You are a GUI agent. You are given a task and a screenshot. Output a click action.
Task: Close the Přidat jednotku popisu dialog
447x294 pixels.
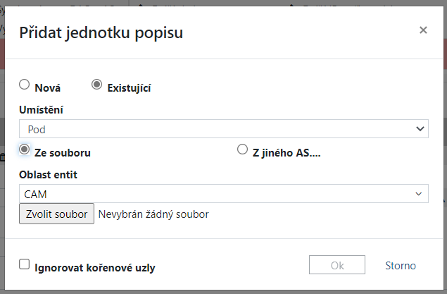(423, 30)
